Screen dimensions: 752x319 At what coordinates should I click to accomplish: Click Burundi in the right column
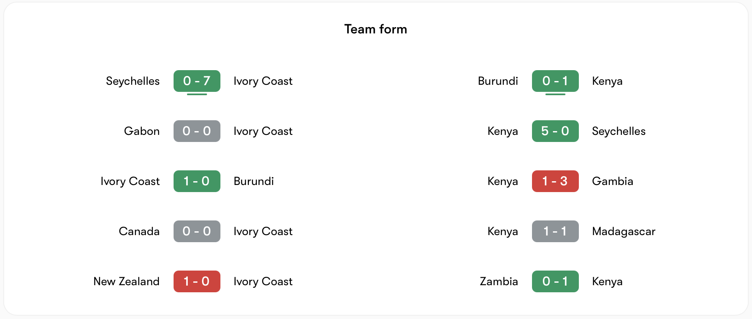[x=498, y=81]
